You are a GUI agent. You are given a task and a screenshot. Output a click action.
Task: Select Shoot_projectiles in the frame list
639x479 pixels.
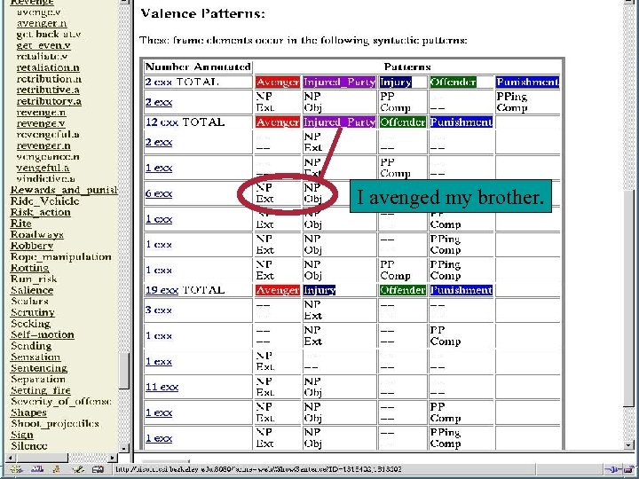[x=55, y=424]
